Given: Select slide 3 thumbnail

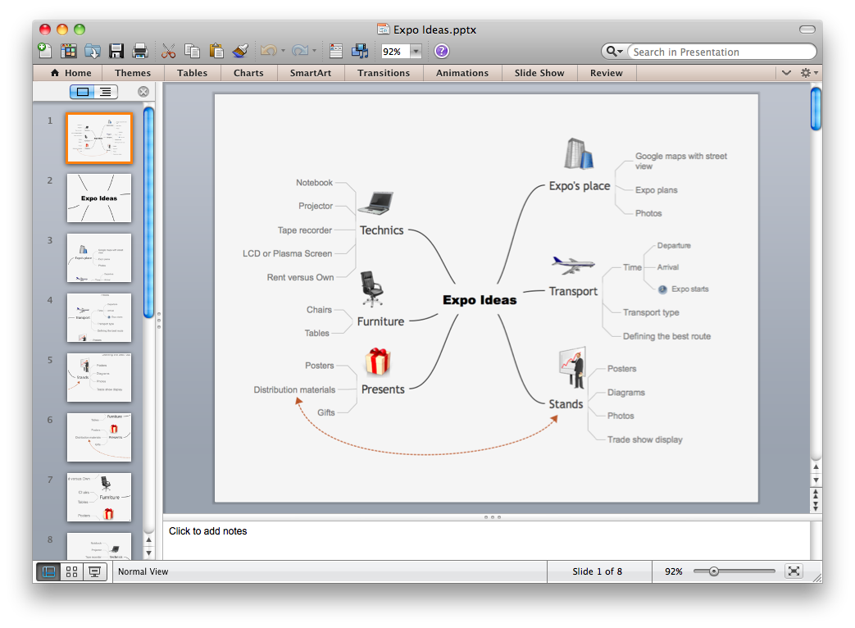Looking at the screenshot, I should point(98,258).
